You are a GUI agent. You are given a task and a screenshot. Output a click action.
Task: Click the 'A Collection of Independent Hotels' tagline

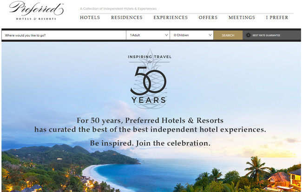118,9
